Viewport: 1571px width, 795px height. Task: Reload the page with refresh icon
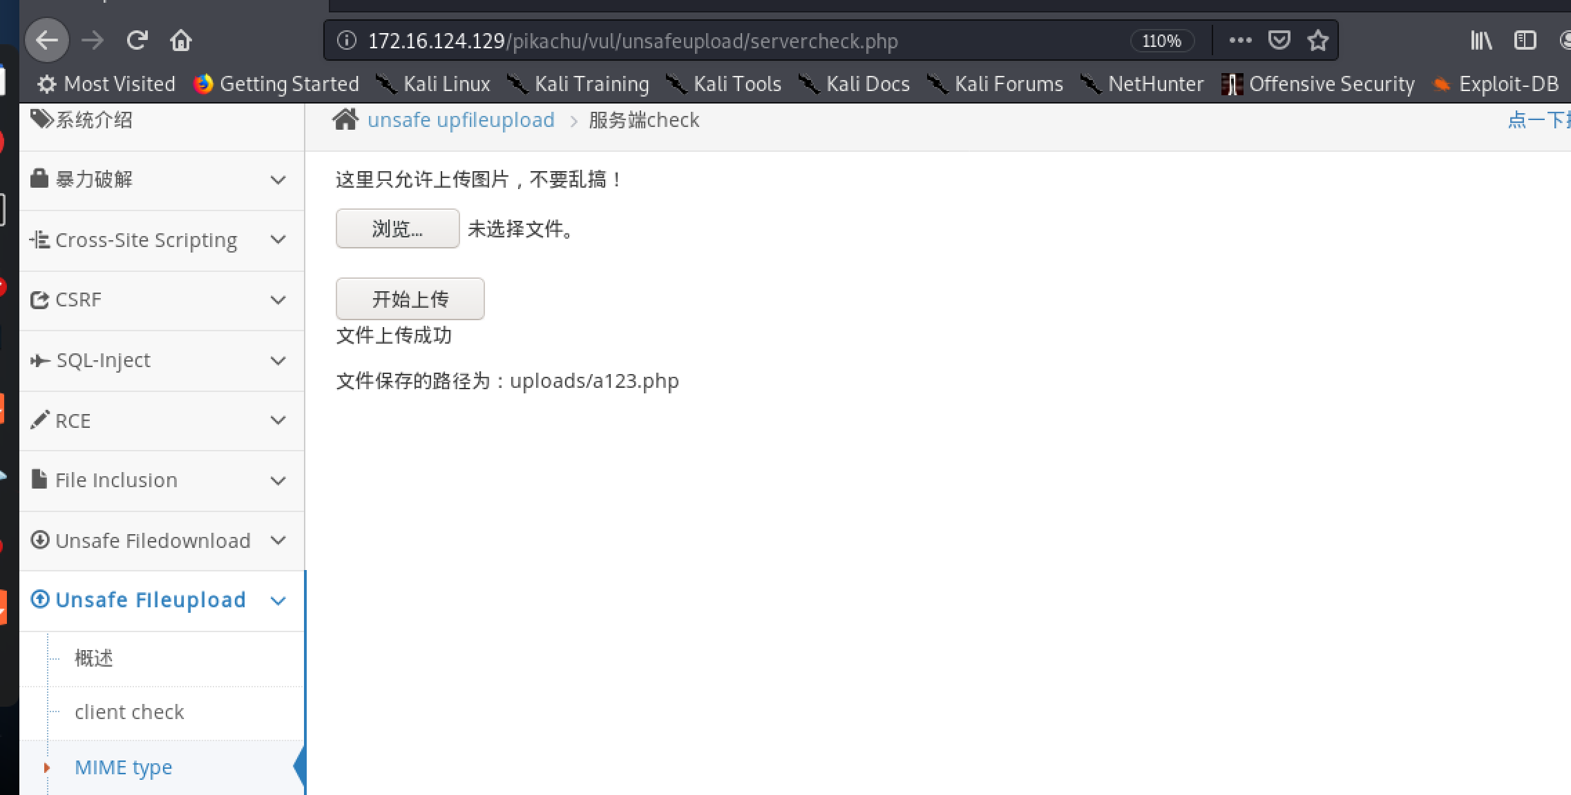click(137, 41)
